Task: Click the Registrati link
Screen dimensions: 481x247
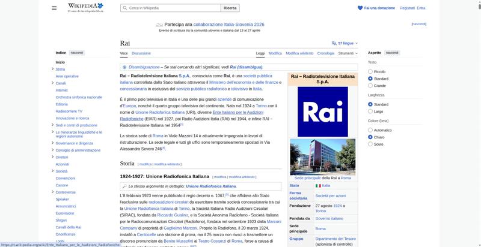Action: 407,8
